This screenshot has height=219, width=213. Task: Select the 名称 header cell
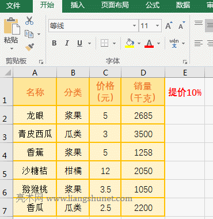[x=35, y=92]
